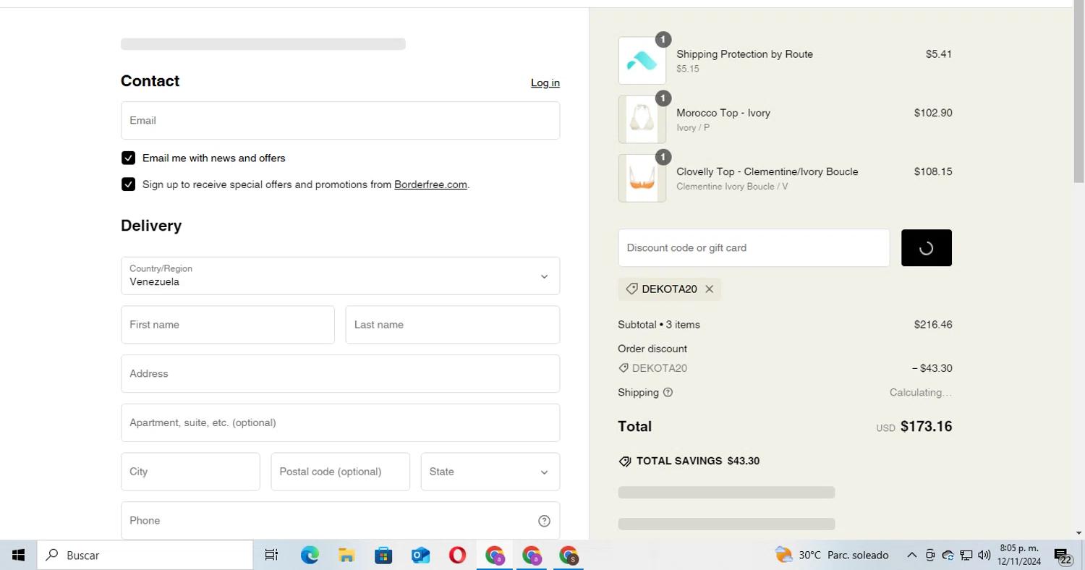The width and height of the screenshot is (1085, 570).
Task: Open Opera browser from the taskbar
Action: pos(457,556)
